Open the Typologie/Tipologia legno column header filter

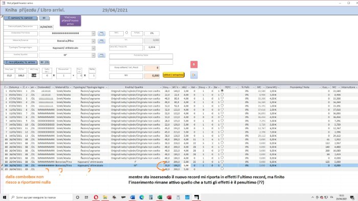[106, 87]
